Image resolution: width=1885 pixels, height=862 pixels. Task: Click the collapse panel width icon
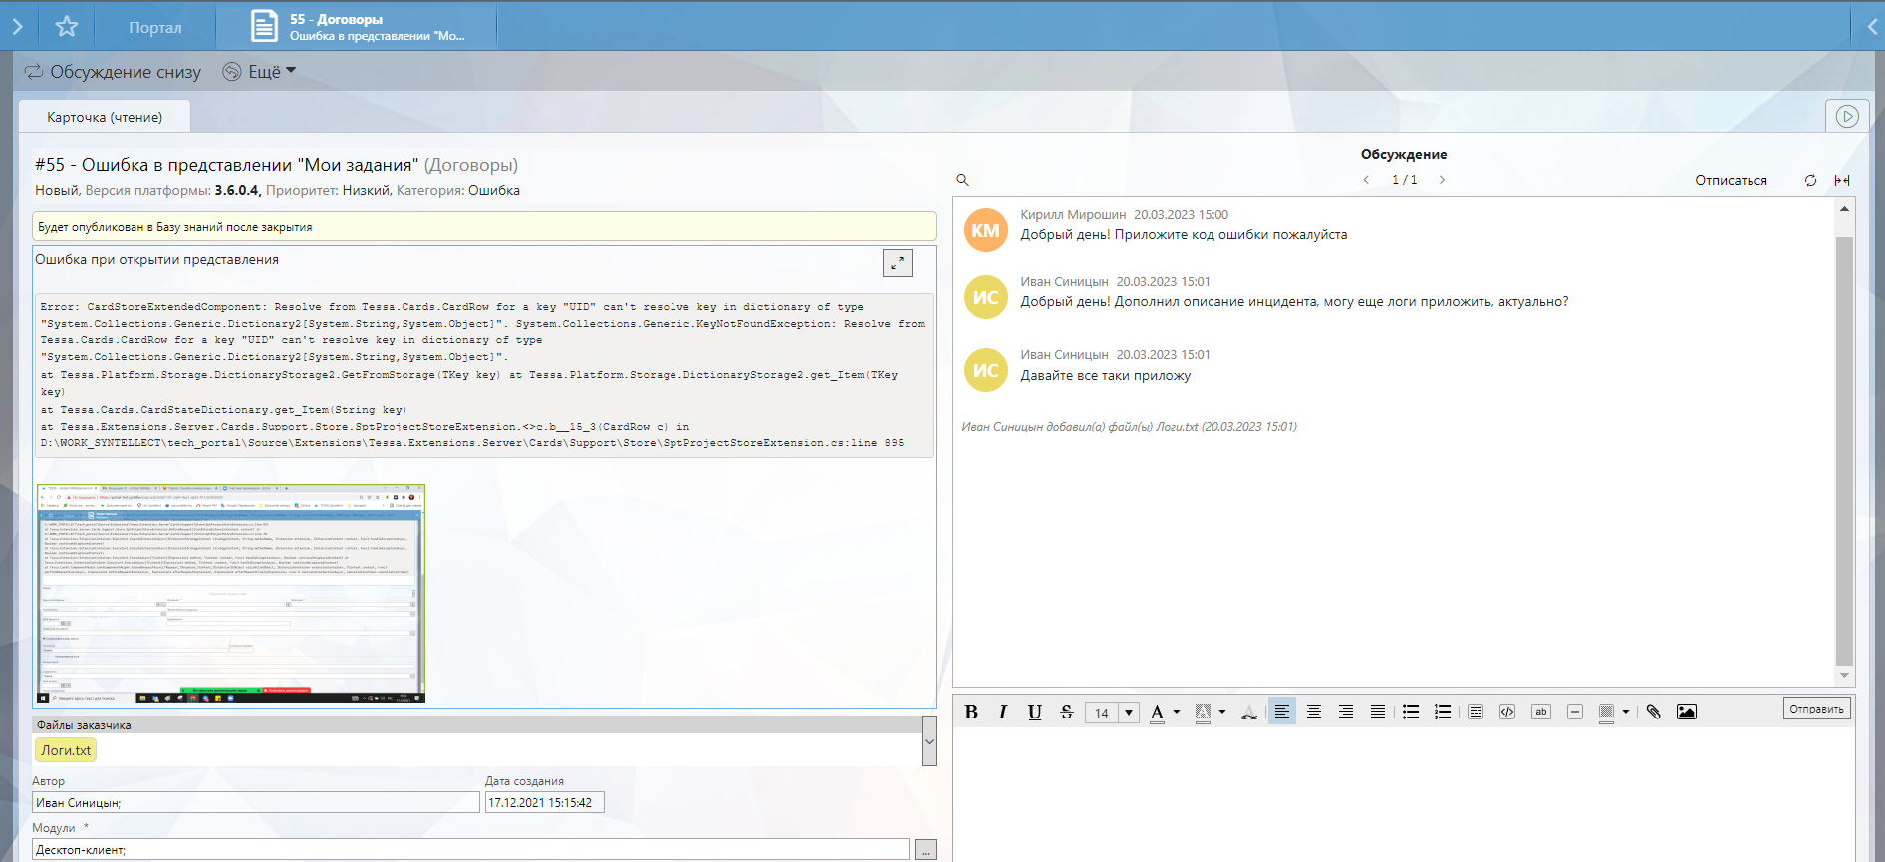tap(1842, 180)
